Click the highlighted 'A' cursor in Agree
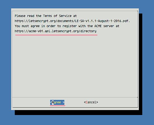Screen dimensions: 154x125 pyautogui.click(x=53, y=102)
